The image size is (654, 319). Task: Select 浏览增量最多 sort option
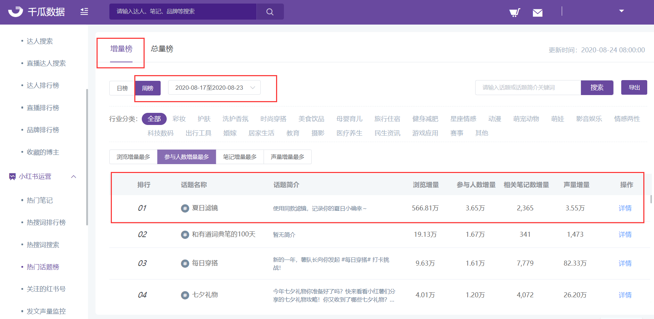[133, 157]
